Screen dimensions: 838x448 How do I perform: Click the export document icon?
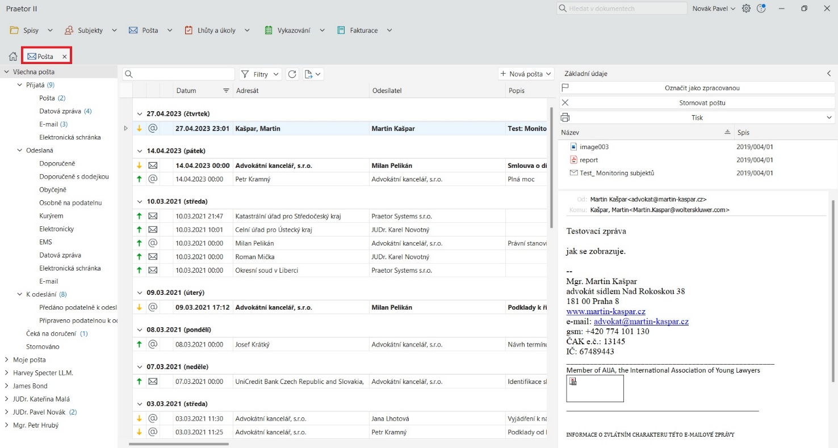(309, 74)
